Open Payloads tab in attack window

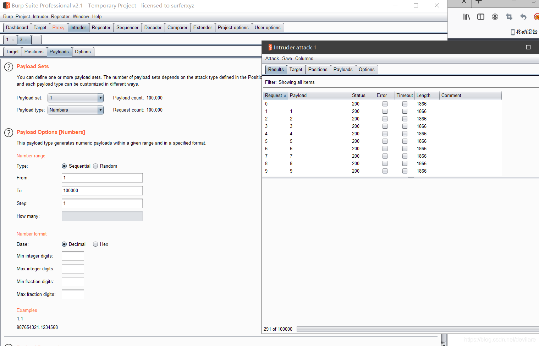pyautogui.click(x=343, y=70)
